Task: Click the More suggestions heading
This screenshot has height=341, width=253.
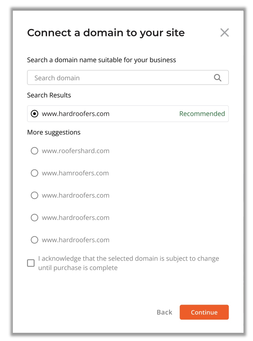Action: click(x=54, y=133)
